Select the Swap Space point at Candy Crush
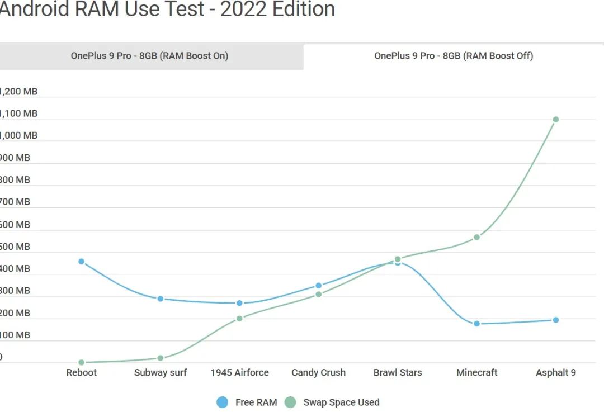 [319, 294]
